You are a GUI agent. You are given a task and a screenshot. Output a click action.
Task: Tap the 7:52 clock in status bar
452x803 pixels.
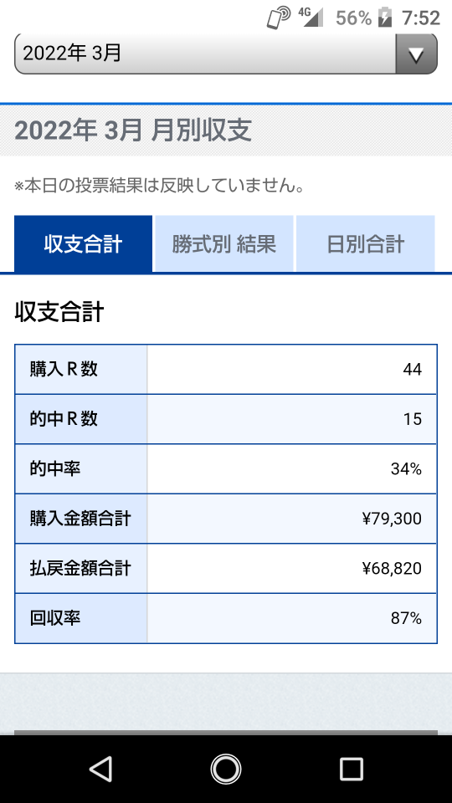click(x=421, y=18)
